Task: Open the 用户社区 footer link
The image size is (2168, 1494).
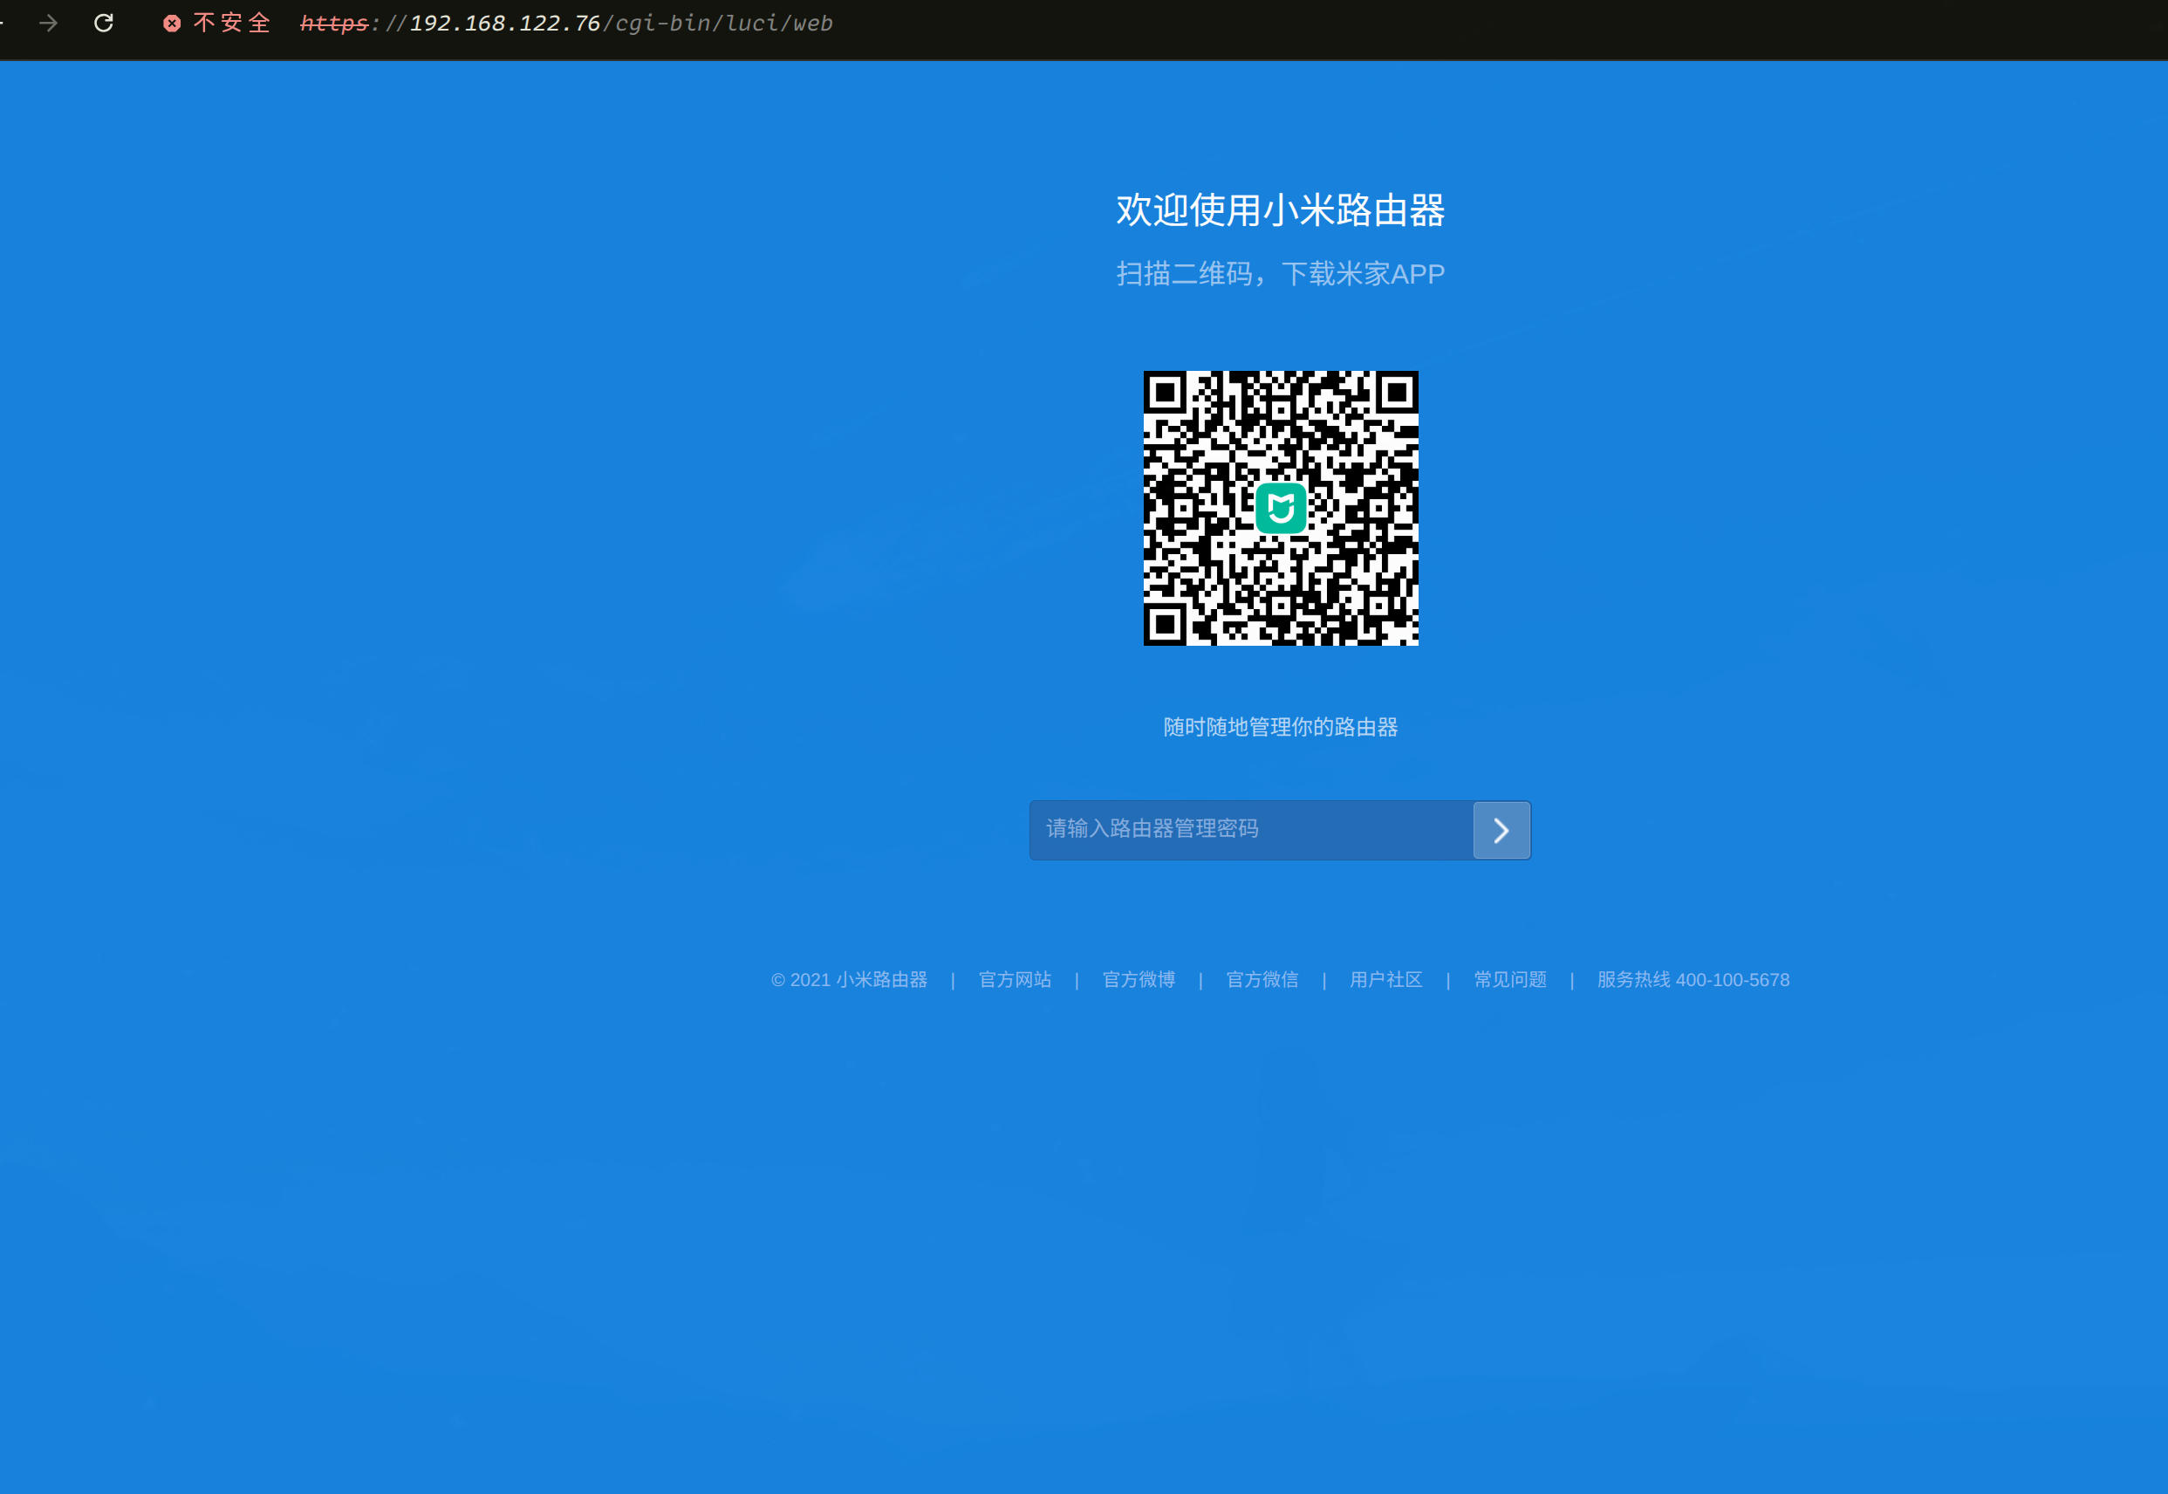Action: [1385, 980]
